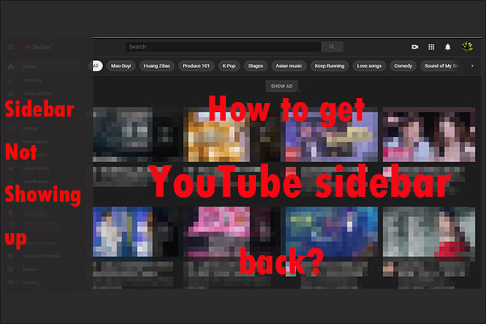Open the notifications bell

pos(448,47)
